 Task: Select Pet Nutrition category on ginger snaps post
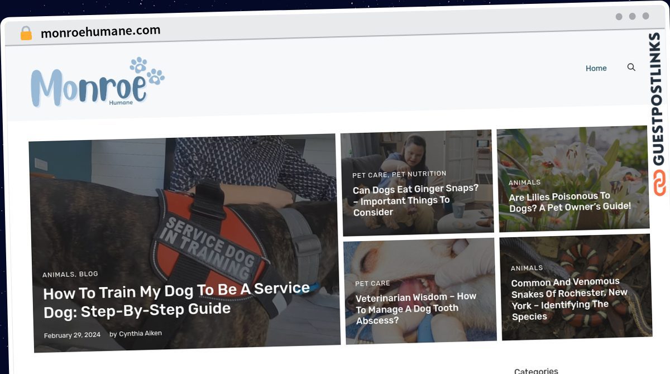pos(419,174)
